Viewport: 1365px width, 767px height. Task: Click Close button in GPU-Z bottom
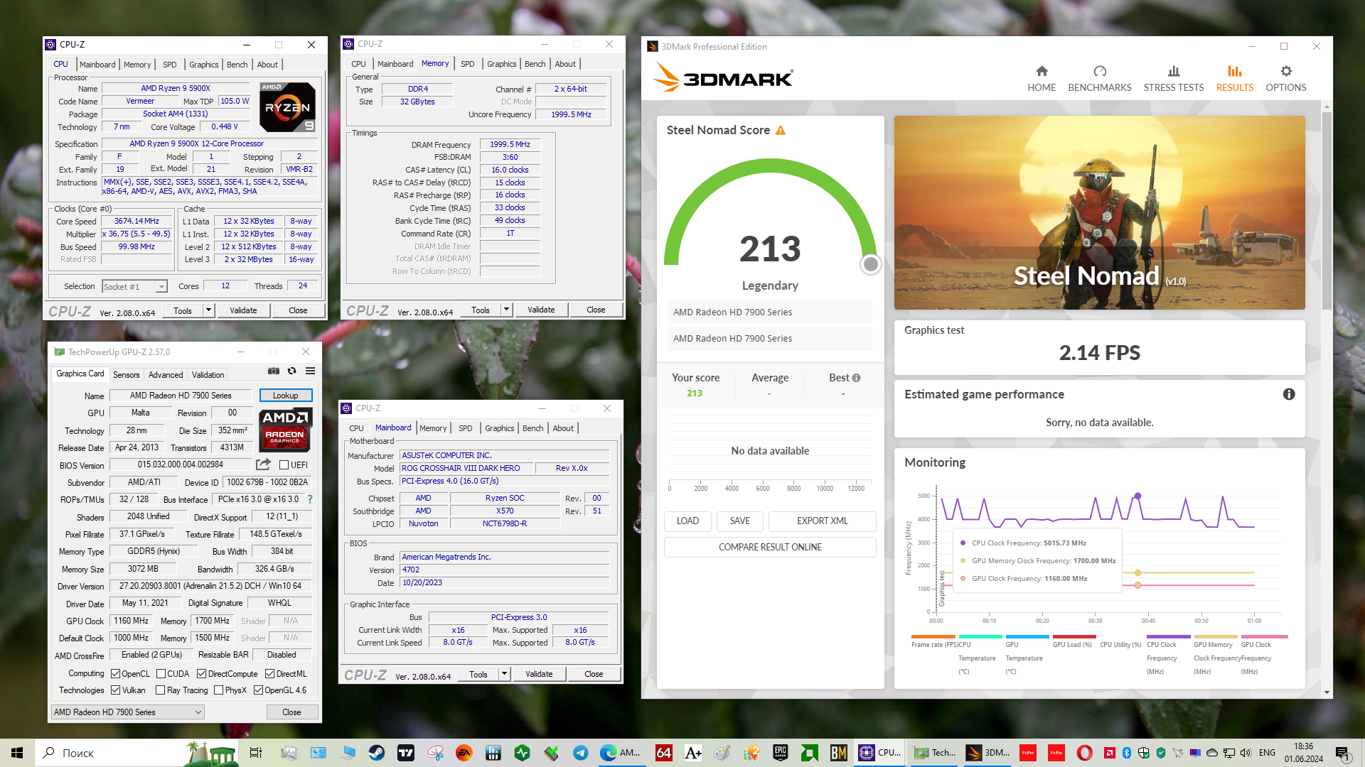pos(291,712)
